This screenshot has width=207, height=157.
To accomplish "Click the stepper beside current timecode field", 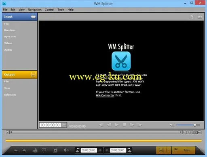I will click(64, 125).
